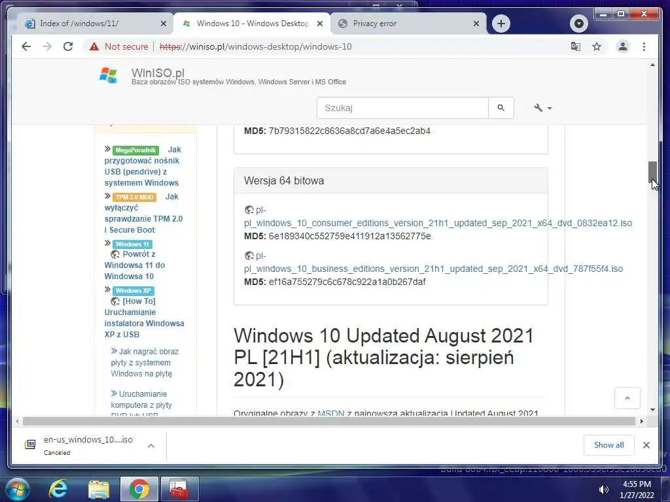This screenshot has width=670, height=502.
Task: Open the wrench tools dropdown
Action: 542,108
